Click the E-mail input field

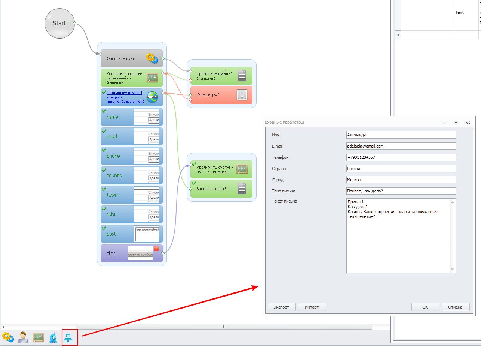401,146
